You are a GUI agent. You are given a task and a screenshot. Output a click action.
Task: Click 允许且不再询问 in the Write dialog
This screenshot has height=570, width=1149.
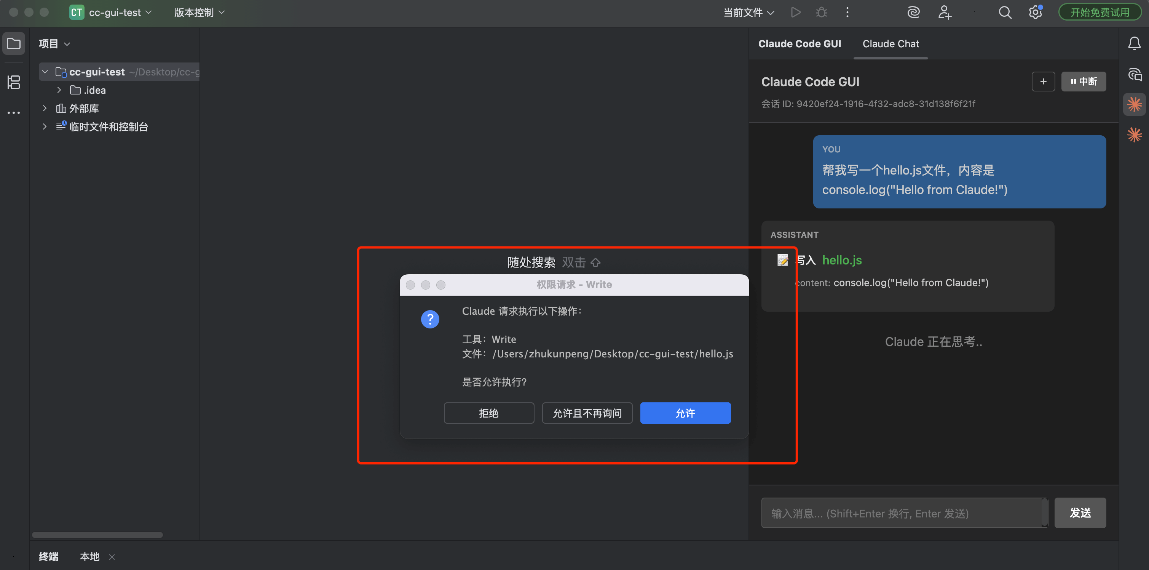[587, 413]
